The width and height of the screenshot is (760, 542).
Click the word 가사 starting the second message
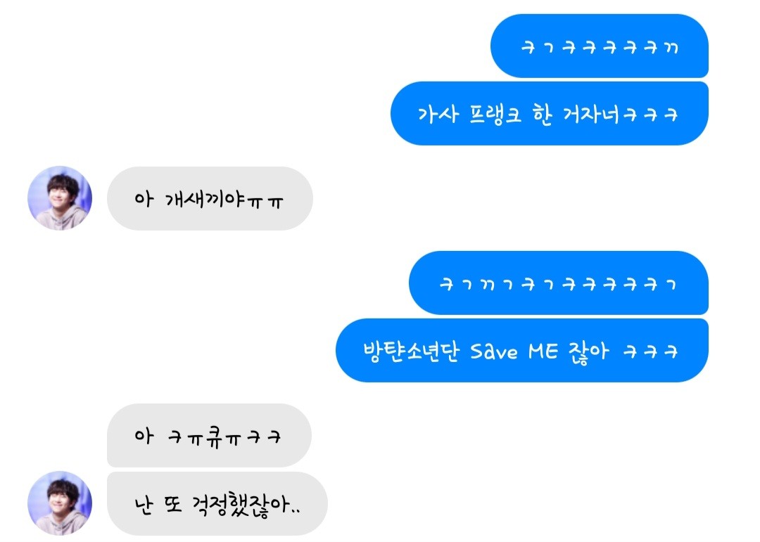pos(438,115)
